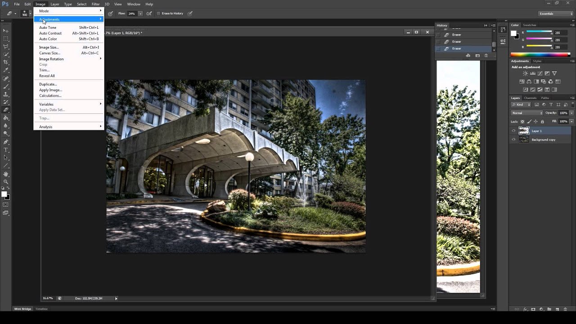Select the Polygonal Lasso tool
Image resolution: width=576 pixels, height=324 pixels.
point(6,47)
